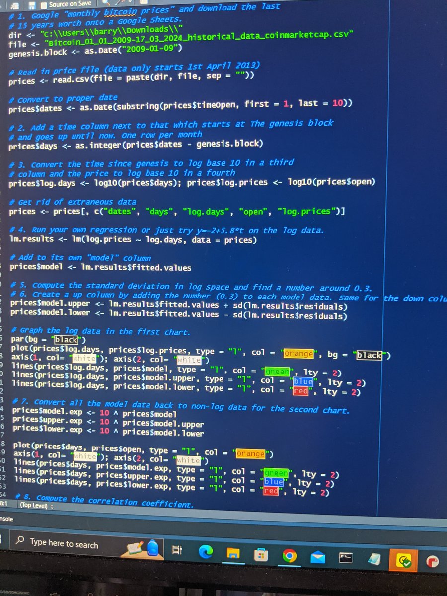Open the red circular taskbar app
447x596 pixels.
(433, 563)
